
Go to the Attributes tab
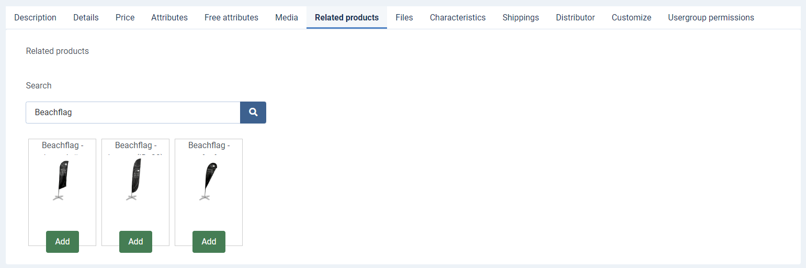tap(169, 17)
